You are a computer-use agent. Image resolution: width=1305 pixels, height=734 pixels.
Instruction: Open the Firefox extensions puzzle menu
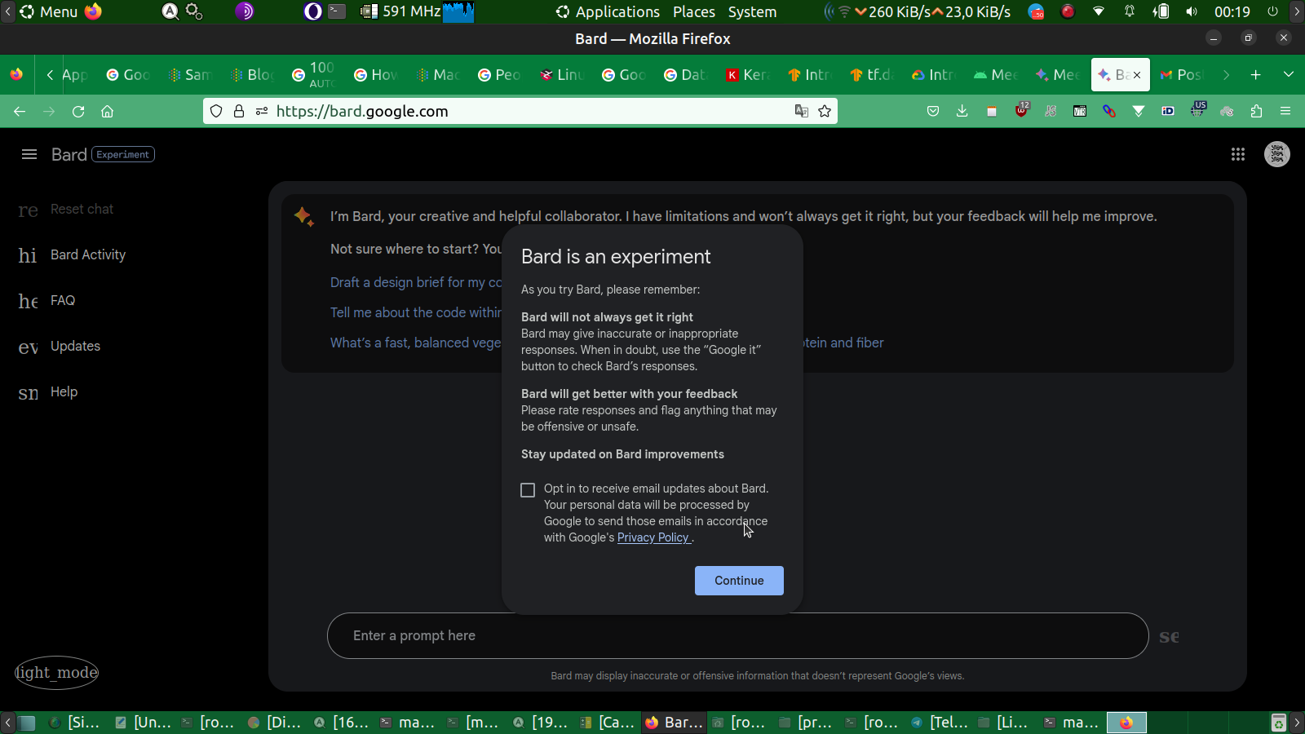1256,111
